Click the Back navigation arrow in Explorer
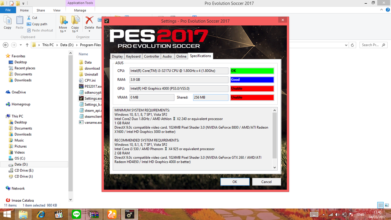This screenshot has height=220, width=391. pyautogui.click(x=5, y=45)
